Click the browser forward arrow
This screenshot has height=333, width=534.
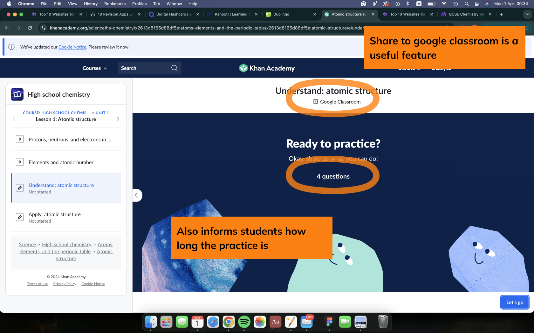(x=18, y=28)
